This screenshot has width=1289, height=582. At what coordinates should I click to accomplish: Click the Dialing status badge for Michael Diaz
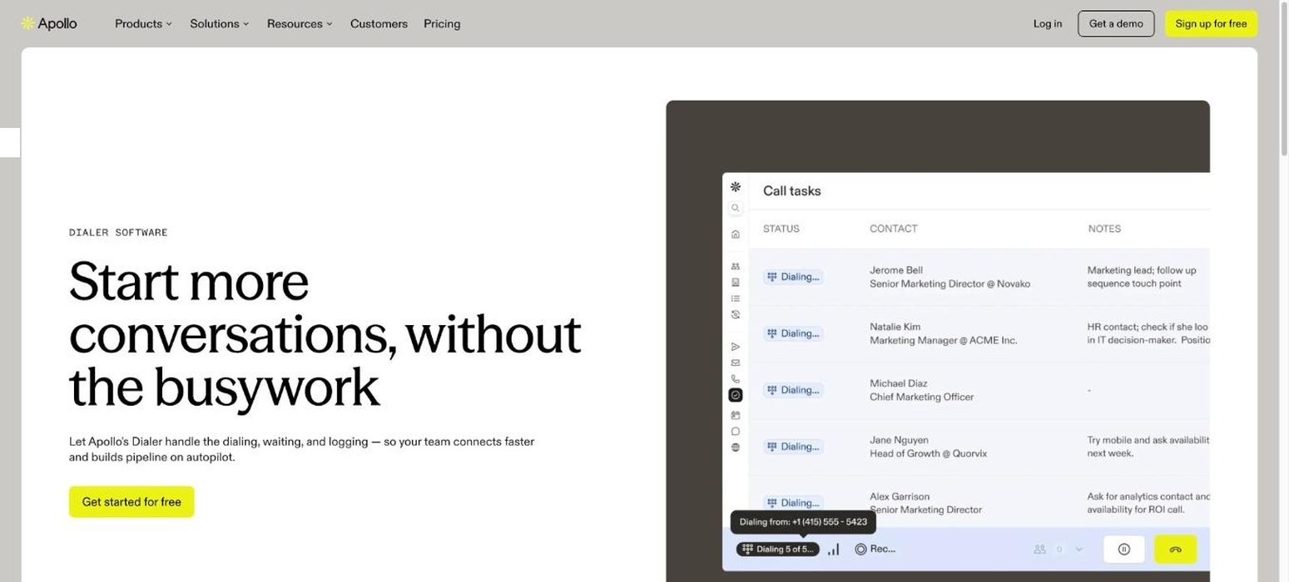[x=793, y=390]
